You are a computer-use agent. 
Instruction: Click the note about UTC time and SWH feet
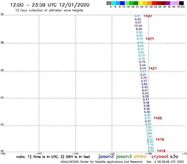[53, 157]
